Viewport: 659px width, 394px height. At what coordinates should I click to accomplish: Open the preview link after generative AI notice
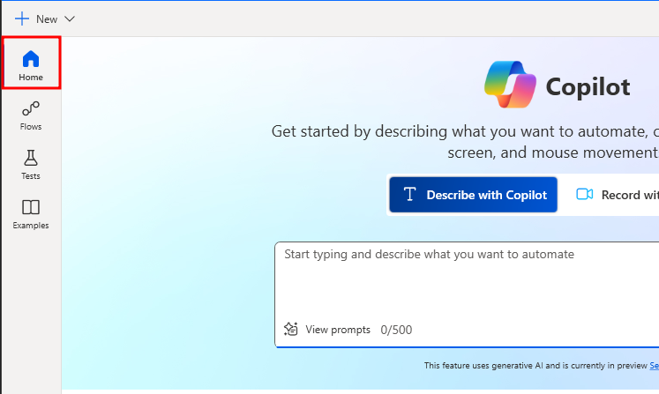tap(655, 366)
